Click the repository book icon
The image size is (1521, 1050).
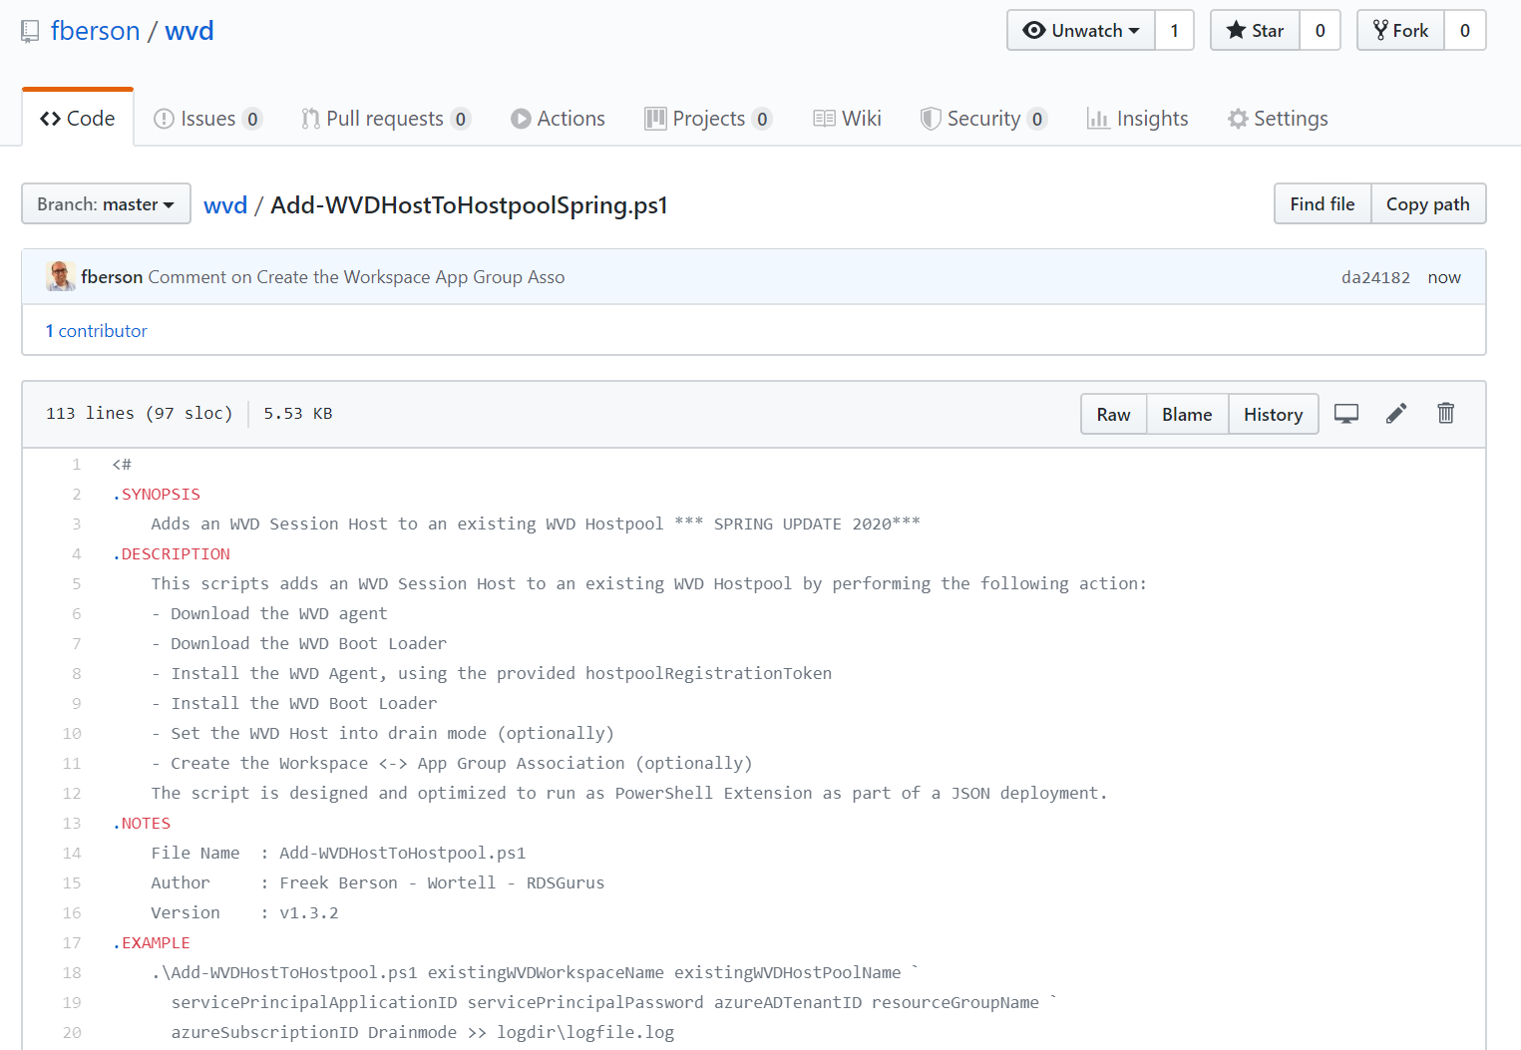(31, 32)
